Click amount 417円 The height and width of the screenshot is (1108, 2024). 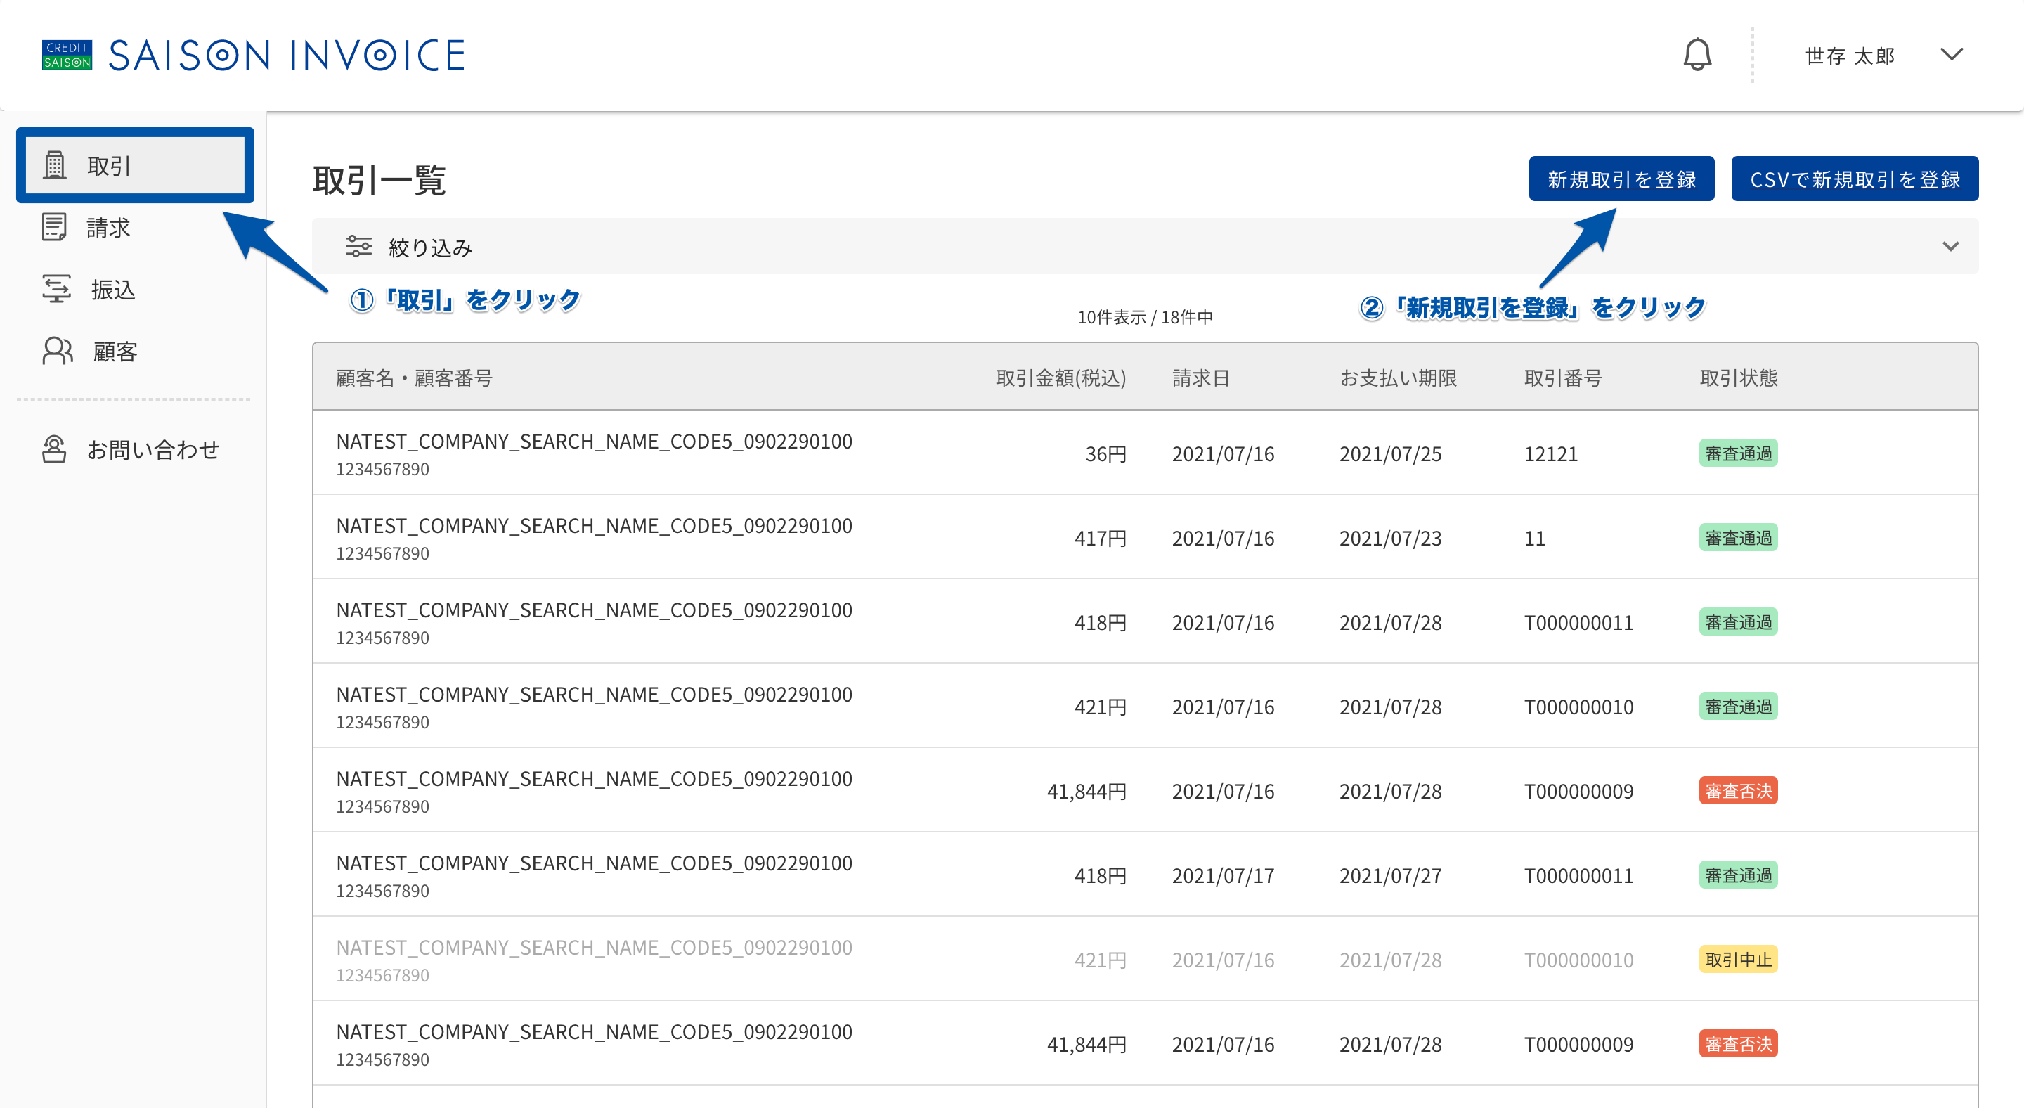point(1100,539)
